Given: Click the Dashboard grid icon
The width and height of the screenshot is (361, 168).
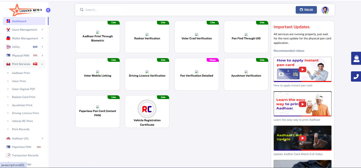Looking at the screenshot, I should click(8, 21).
